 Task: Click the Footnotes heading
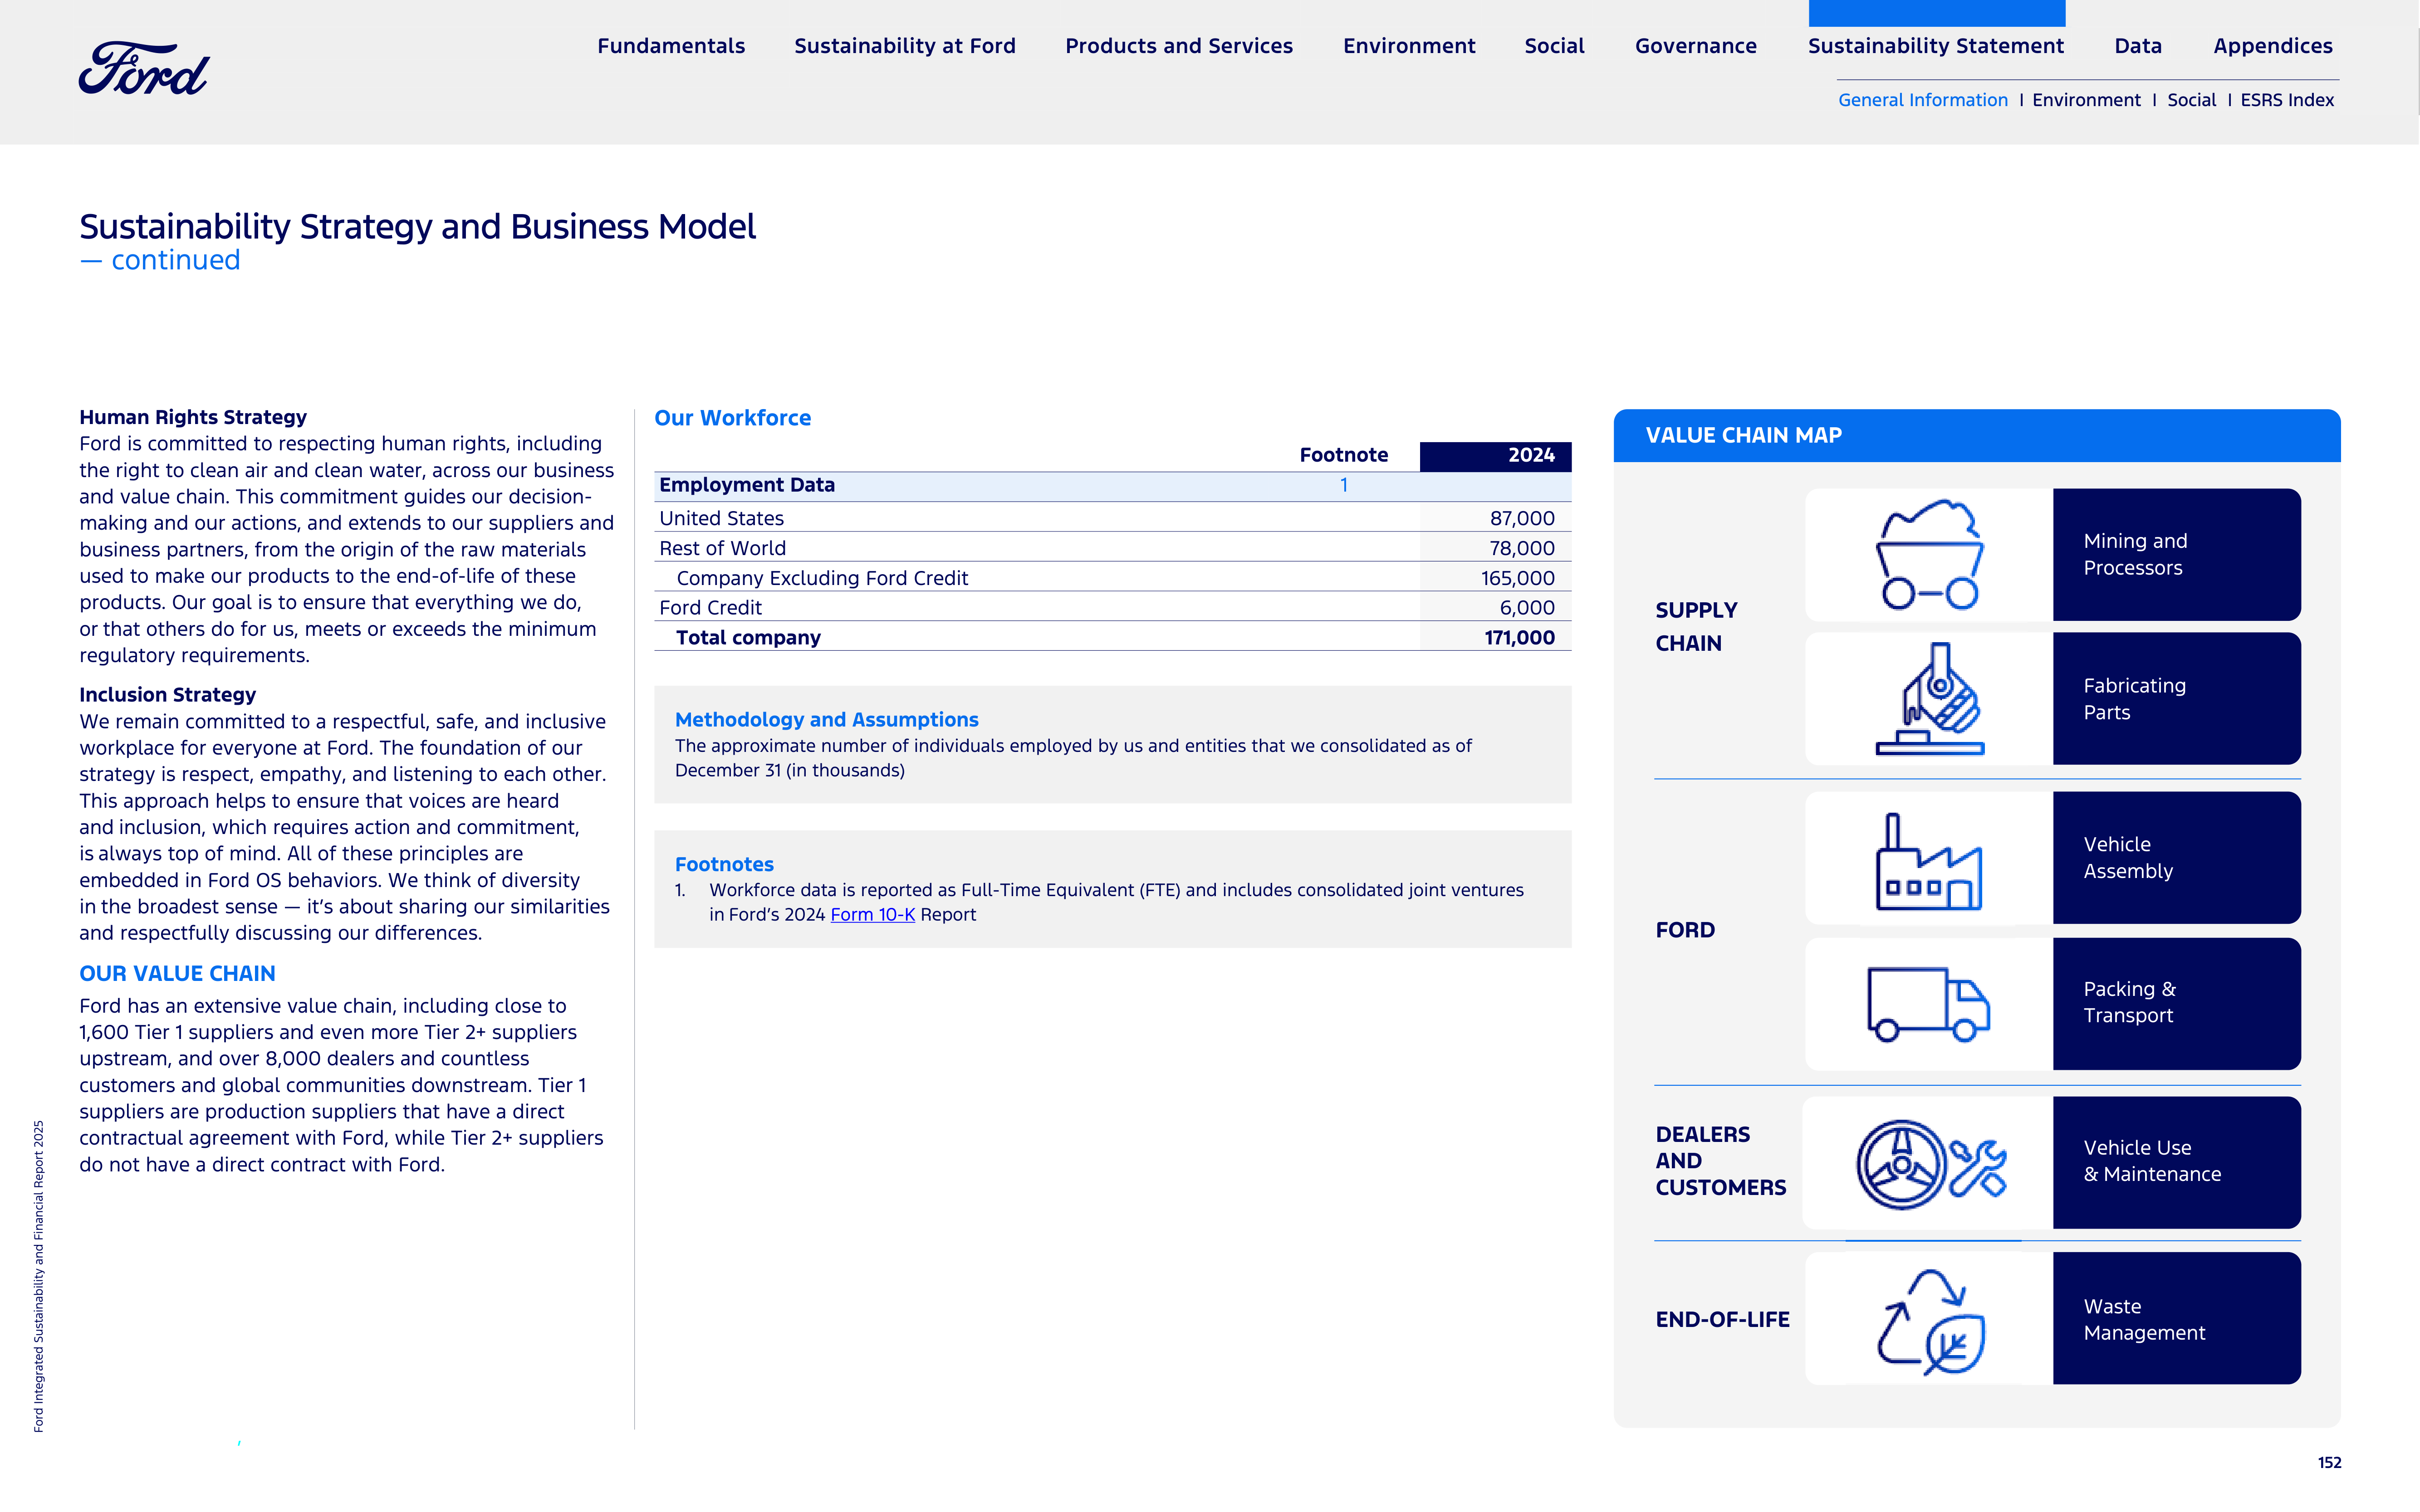(724, 864)
